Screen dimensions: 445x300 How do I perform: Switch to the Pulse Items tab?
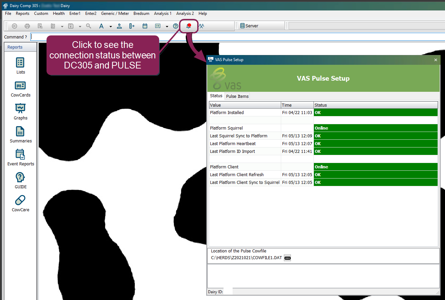pos(237,96)
